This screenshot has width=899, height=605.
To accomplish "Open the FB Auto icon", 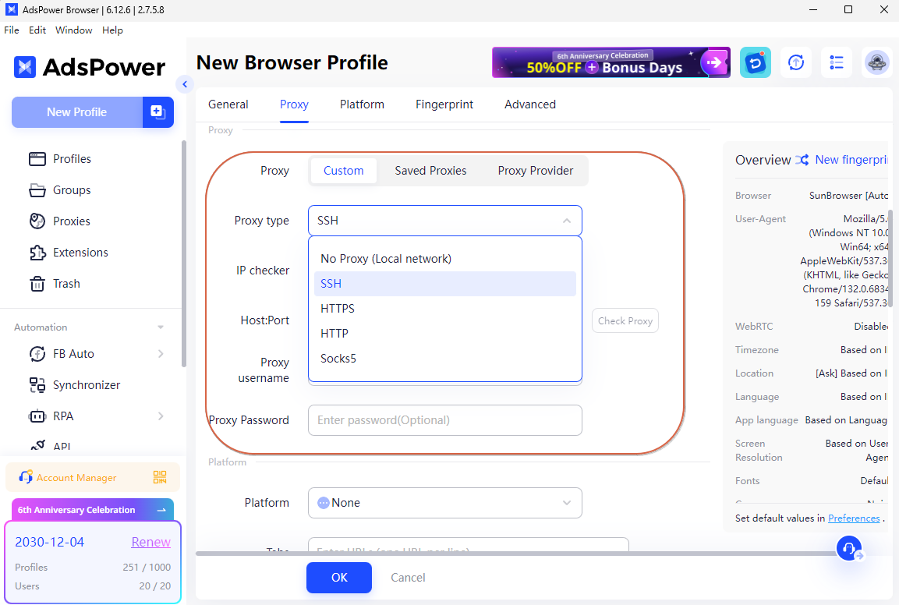I will (37, 354).
